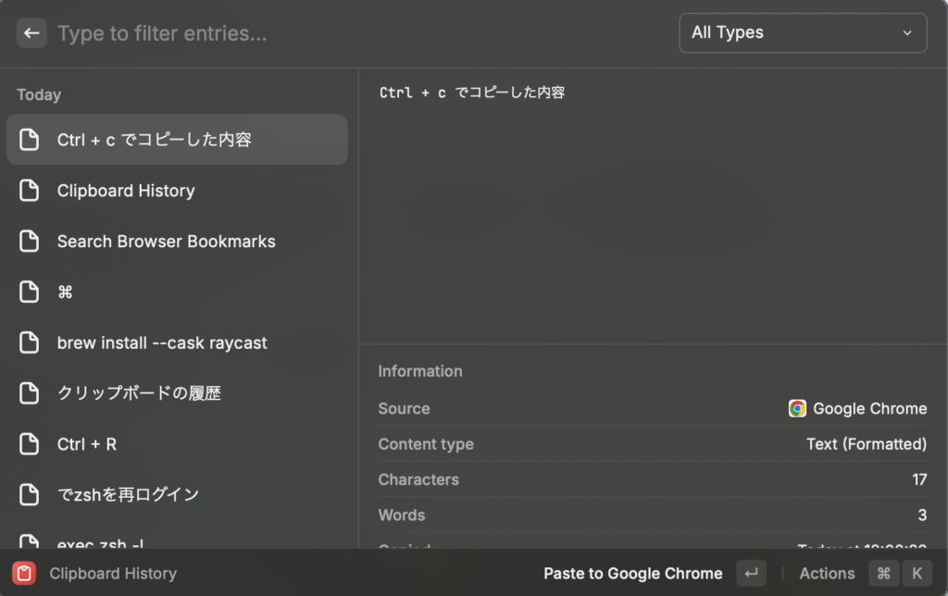Click the back arrow button
The image size is (948, 596).
coord(31,33)
